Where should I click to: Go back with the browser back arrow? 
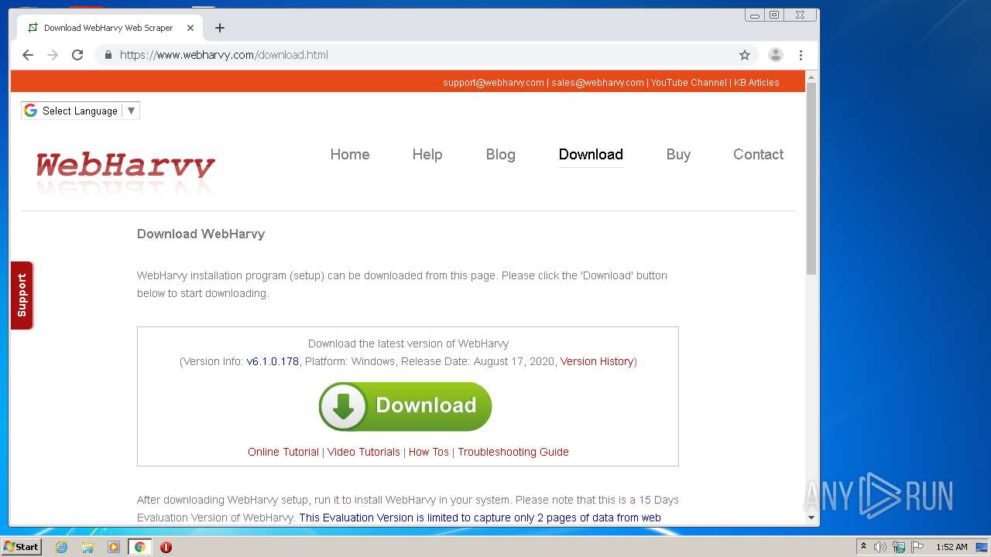coord(28,55)
